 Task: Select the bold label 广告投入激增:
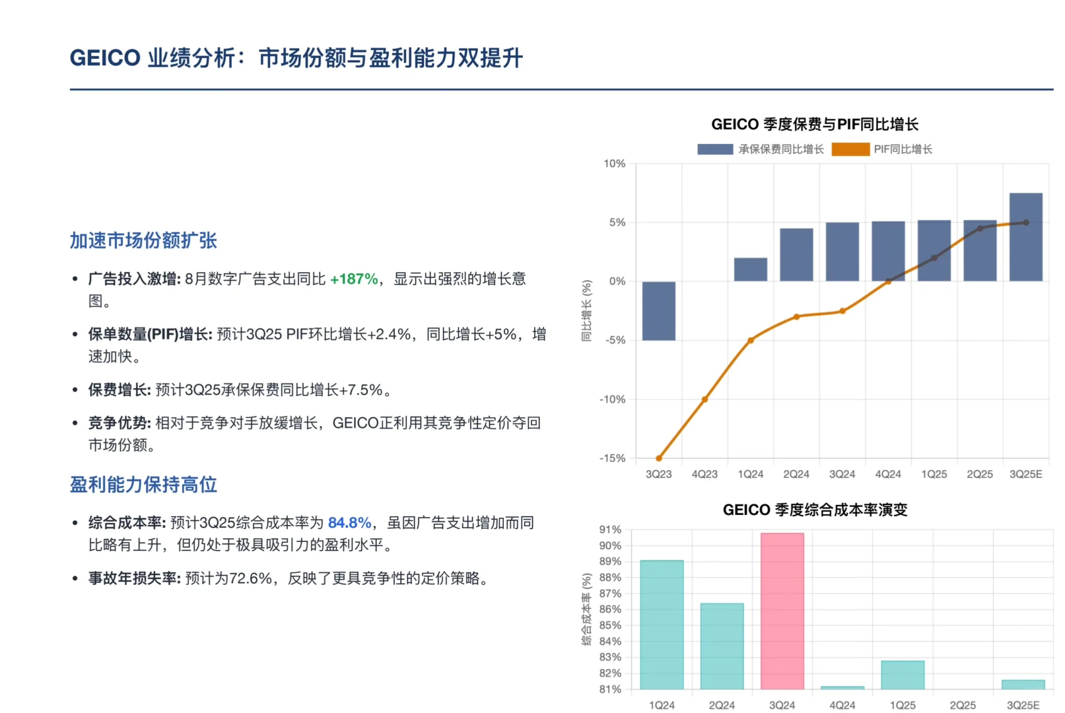pos(135,279)
